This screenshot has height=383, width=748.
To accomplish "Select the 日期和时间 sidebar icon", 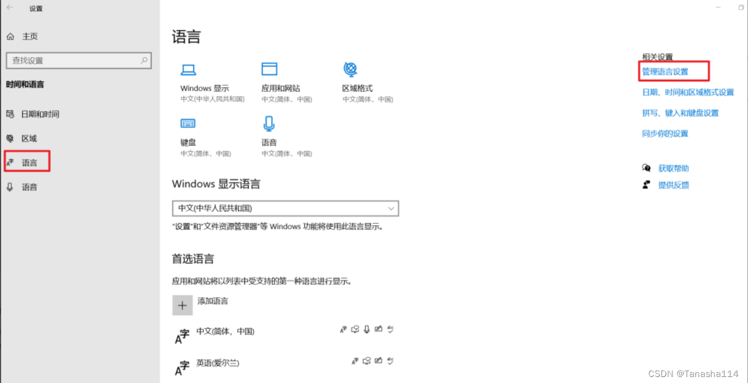I will click(10, 114).
